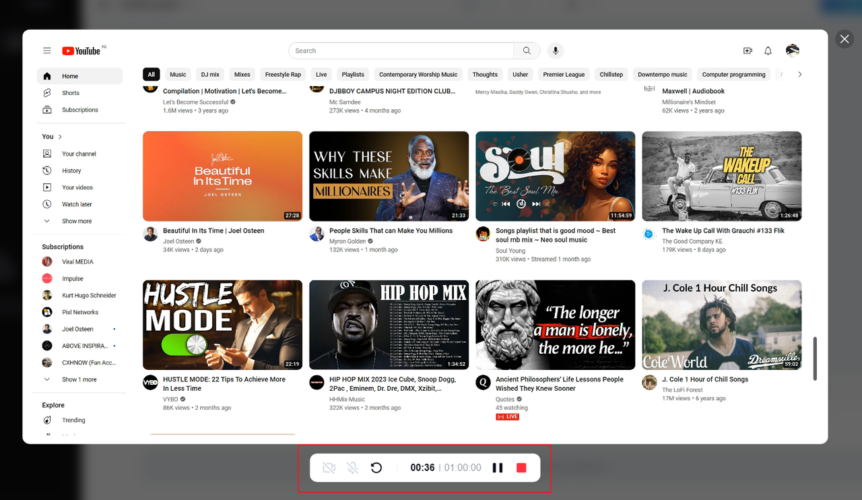This screenshot has width=862, height=500.
Task: Restart the recording with the circular arrow icon
Action: pyautogui.click(x=376, y=467)
